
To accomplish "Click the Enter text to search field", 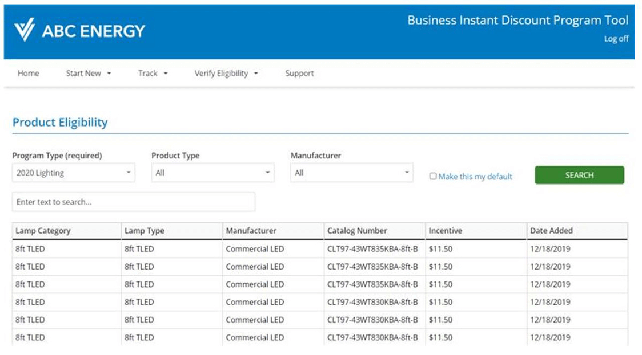I will click(134, 202).
